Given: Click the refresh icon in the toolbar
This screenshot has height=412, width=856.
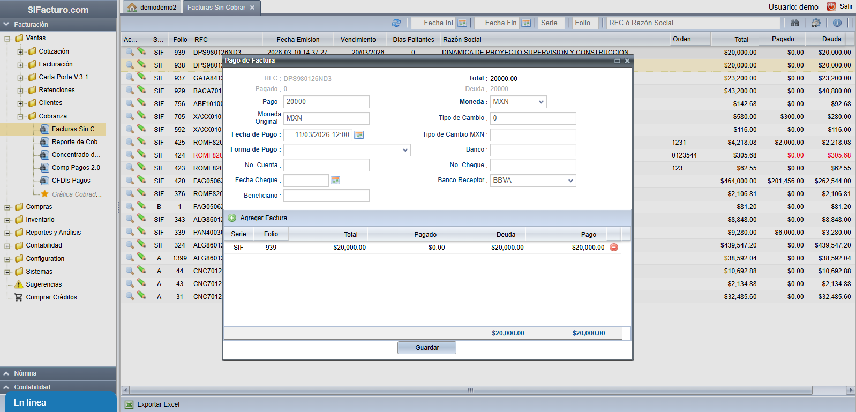Looking at the screenshot, I should pos(396,23).
